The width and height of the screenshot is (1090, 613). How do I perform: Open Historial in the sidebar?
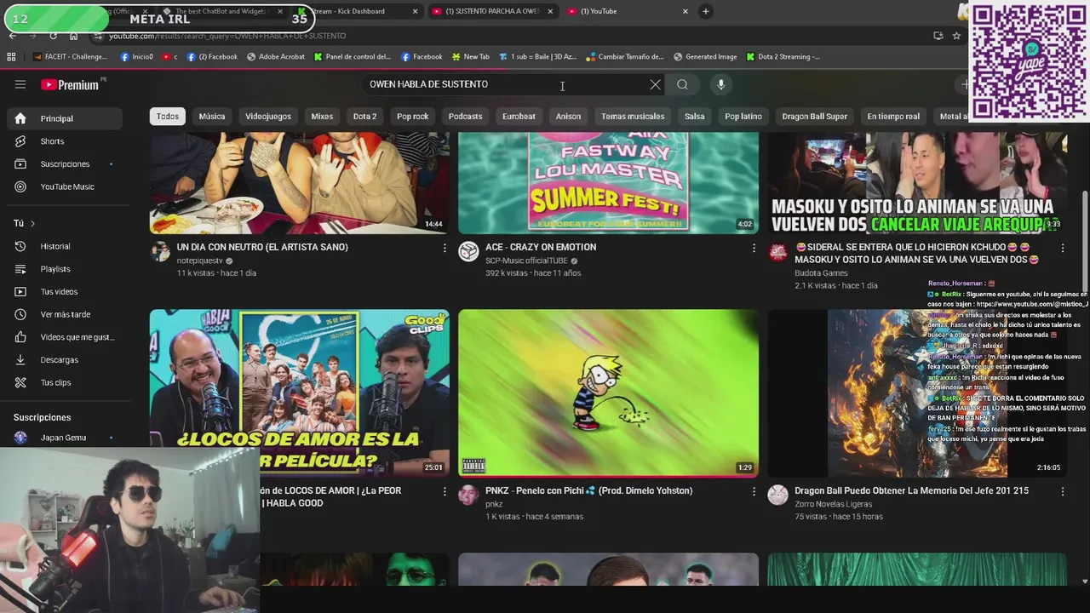(64, 246)
